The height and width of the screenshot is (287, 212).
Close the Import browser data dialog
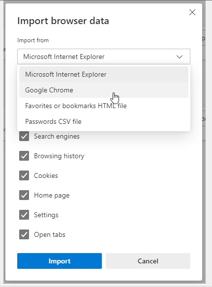coord(192,12)
